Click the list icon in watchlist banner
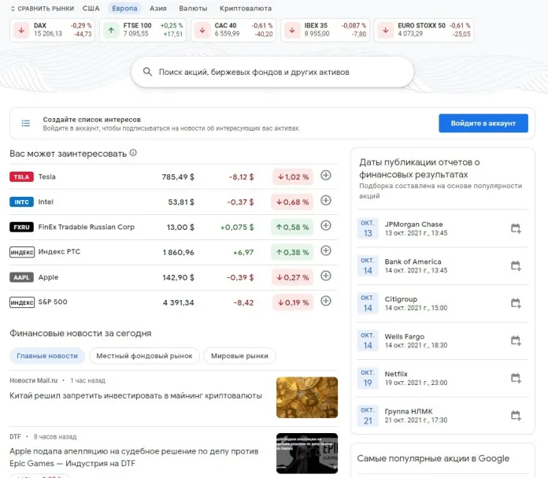 point(26,123)
